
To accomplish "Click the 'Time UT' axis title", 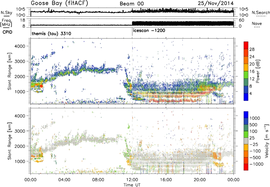I will (132, 185).
